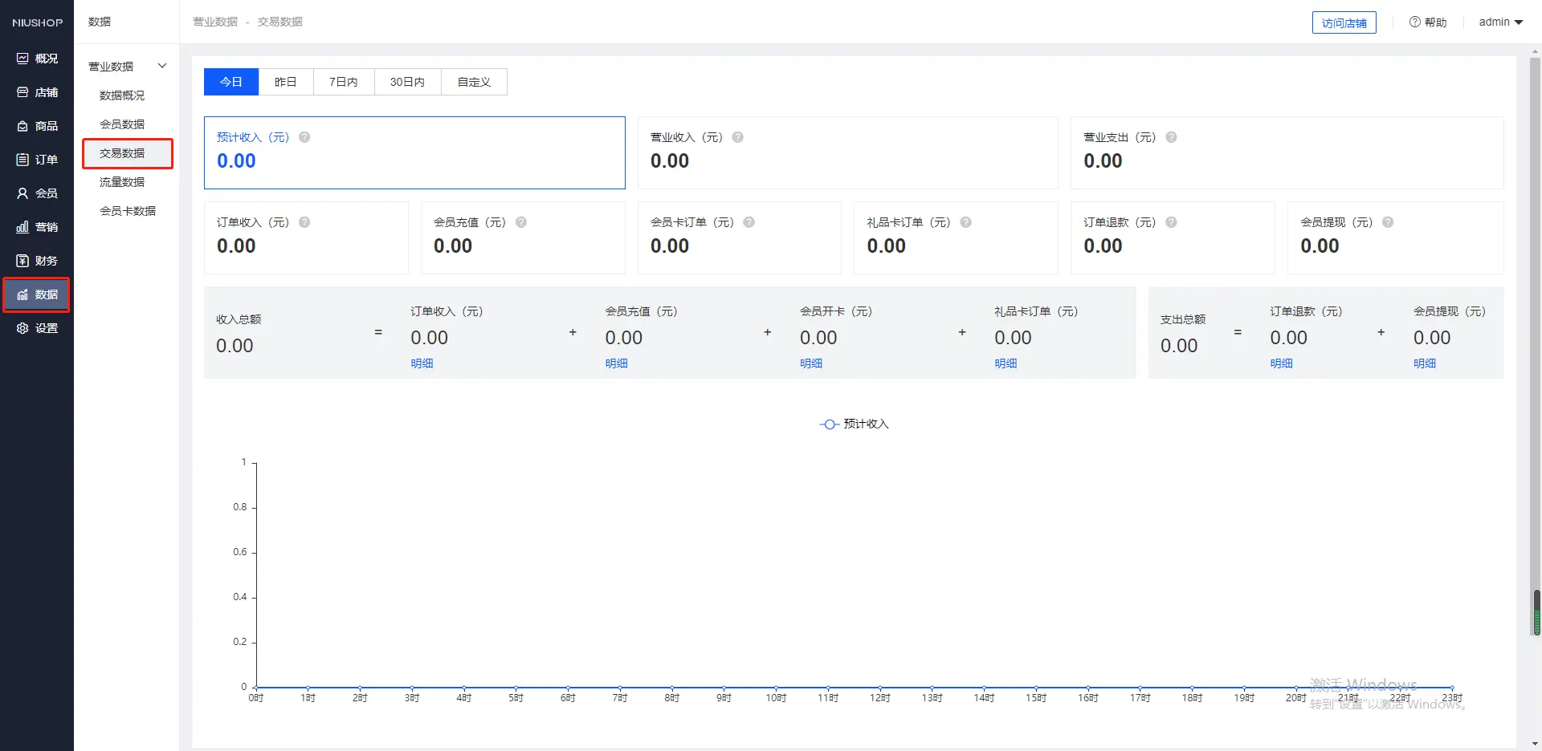Open the 财务 finance sidebar item
Screen dimensions: 1542x751
[x=37, y=261]
